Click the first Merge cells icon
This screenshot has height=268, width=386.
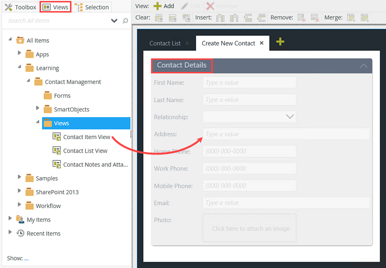coord(351,18)
